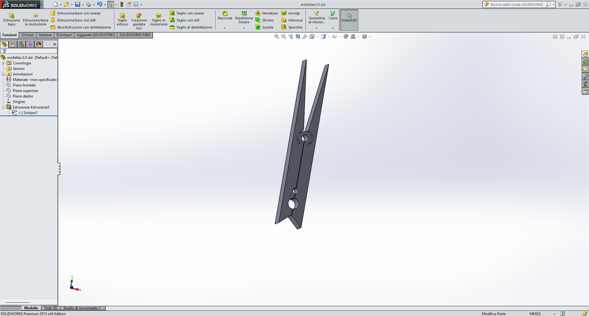
Task: Switch to the Viste 3D tab
Action: tap(50, 308)
